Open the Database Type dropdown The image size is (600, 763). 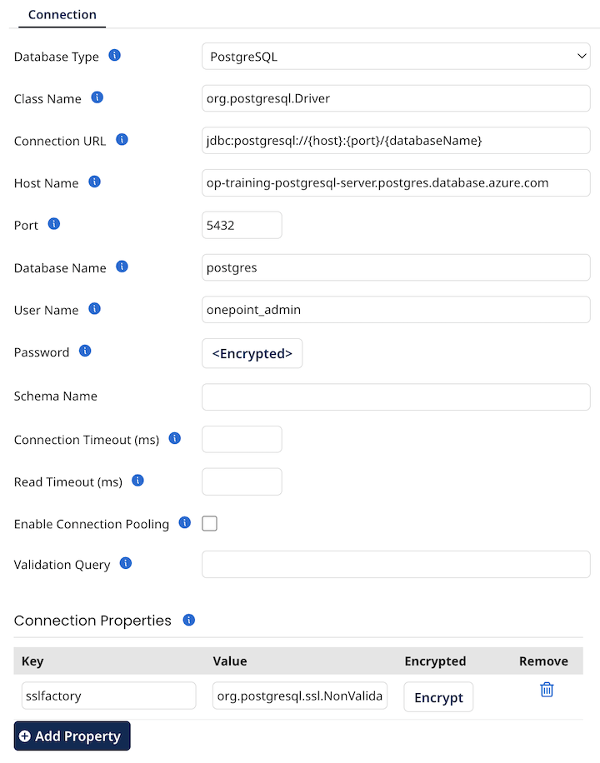click(396, 56)
